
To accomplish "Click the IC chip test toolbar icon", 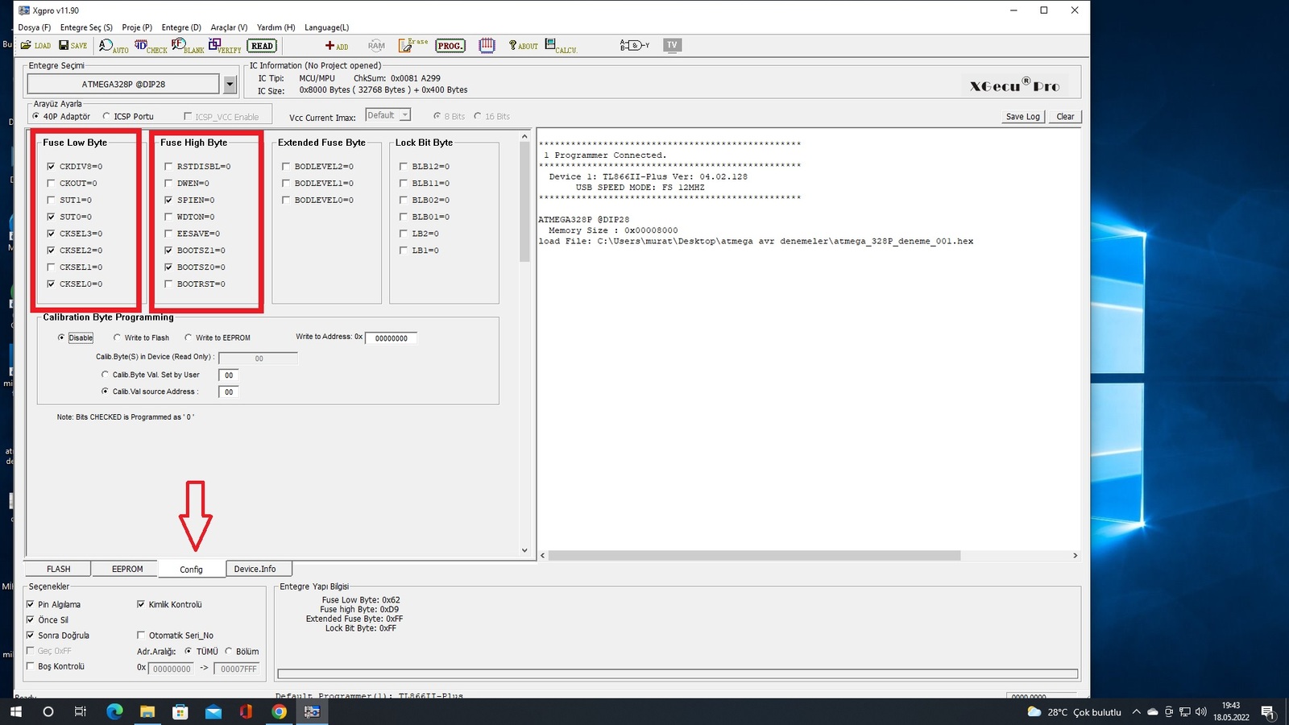I will (x=487, y=46).
